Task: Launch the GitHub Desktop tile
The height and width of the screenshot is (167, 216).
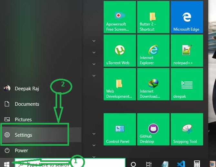Action: (153, 129)
